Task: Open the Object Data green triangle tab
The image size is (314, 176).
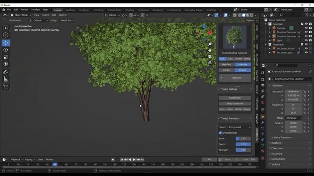Action: click(x=263, y=145)
